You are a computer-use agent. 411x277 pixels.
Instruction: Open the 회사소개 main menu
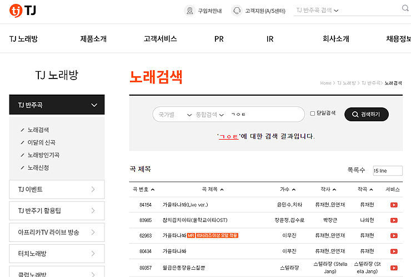point(336,39)
